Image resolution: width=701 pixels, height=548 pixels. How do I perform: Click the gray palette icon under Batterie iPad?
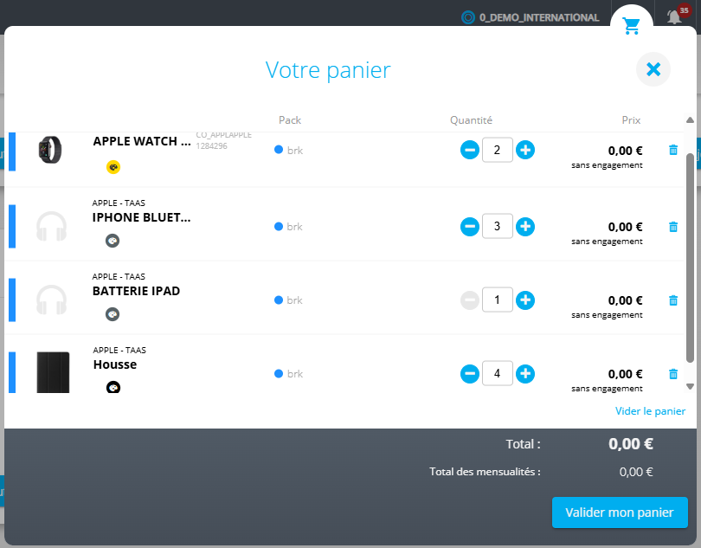tap(113, 314)
